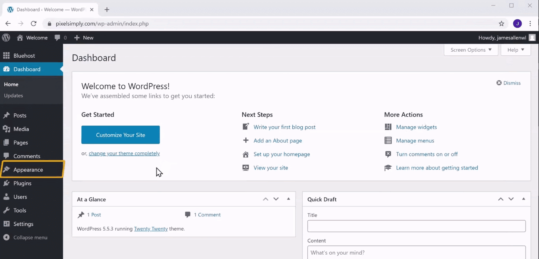Click the Appearance paintbrush icon
539x259 pixels.
[6, 169]
